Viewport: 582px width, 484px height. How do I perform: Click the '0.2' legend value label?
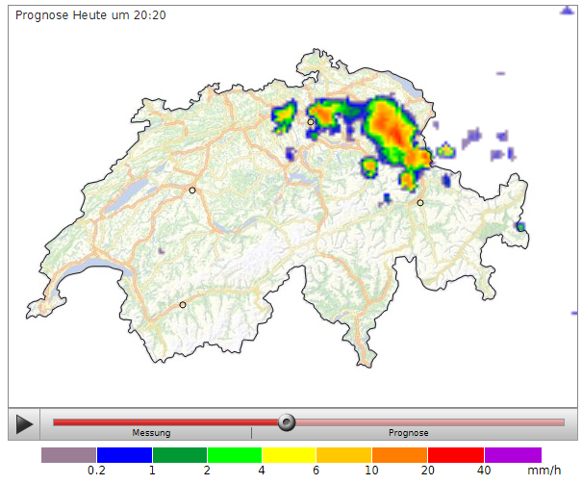[x=96, y=471]
